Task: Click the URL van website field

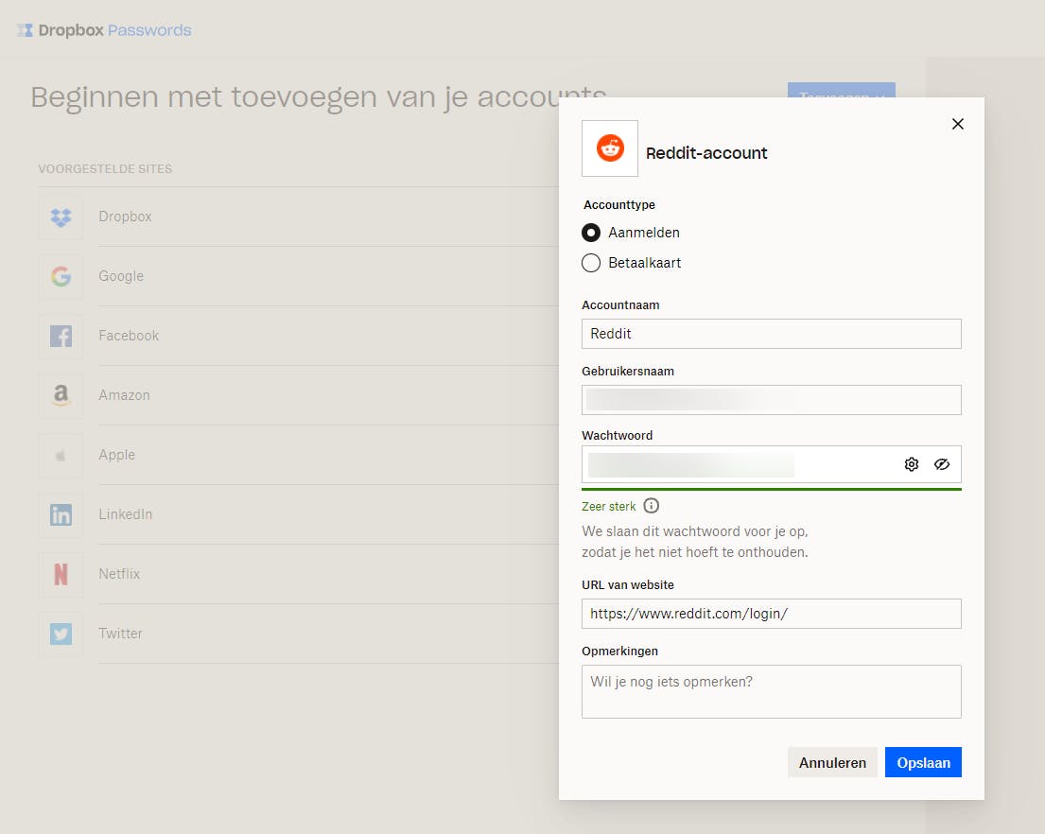Action: (x=771, y=614)
